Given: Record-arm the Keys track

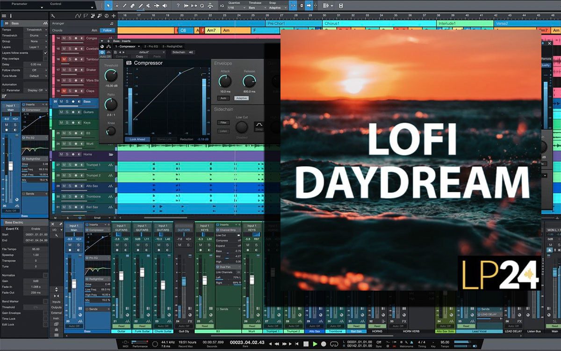Looking at the screenshot, I should point(73,123).
